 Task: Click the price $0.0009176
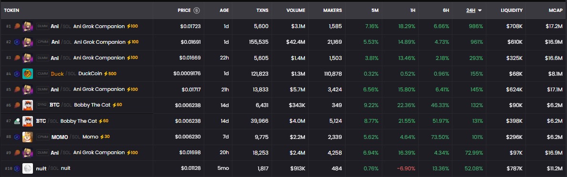[187, 74]
